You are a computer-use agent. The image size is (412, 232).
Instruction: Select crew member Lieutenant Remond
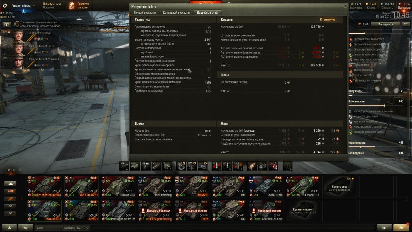coord(33,36)
